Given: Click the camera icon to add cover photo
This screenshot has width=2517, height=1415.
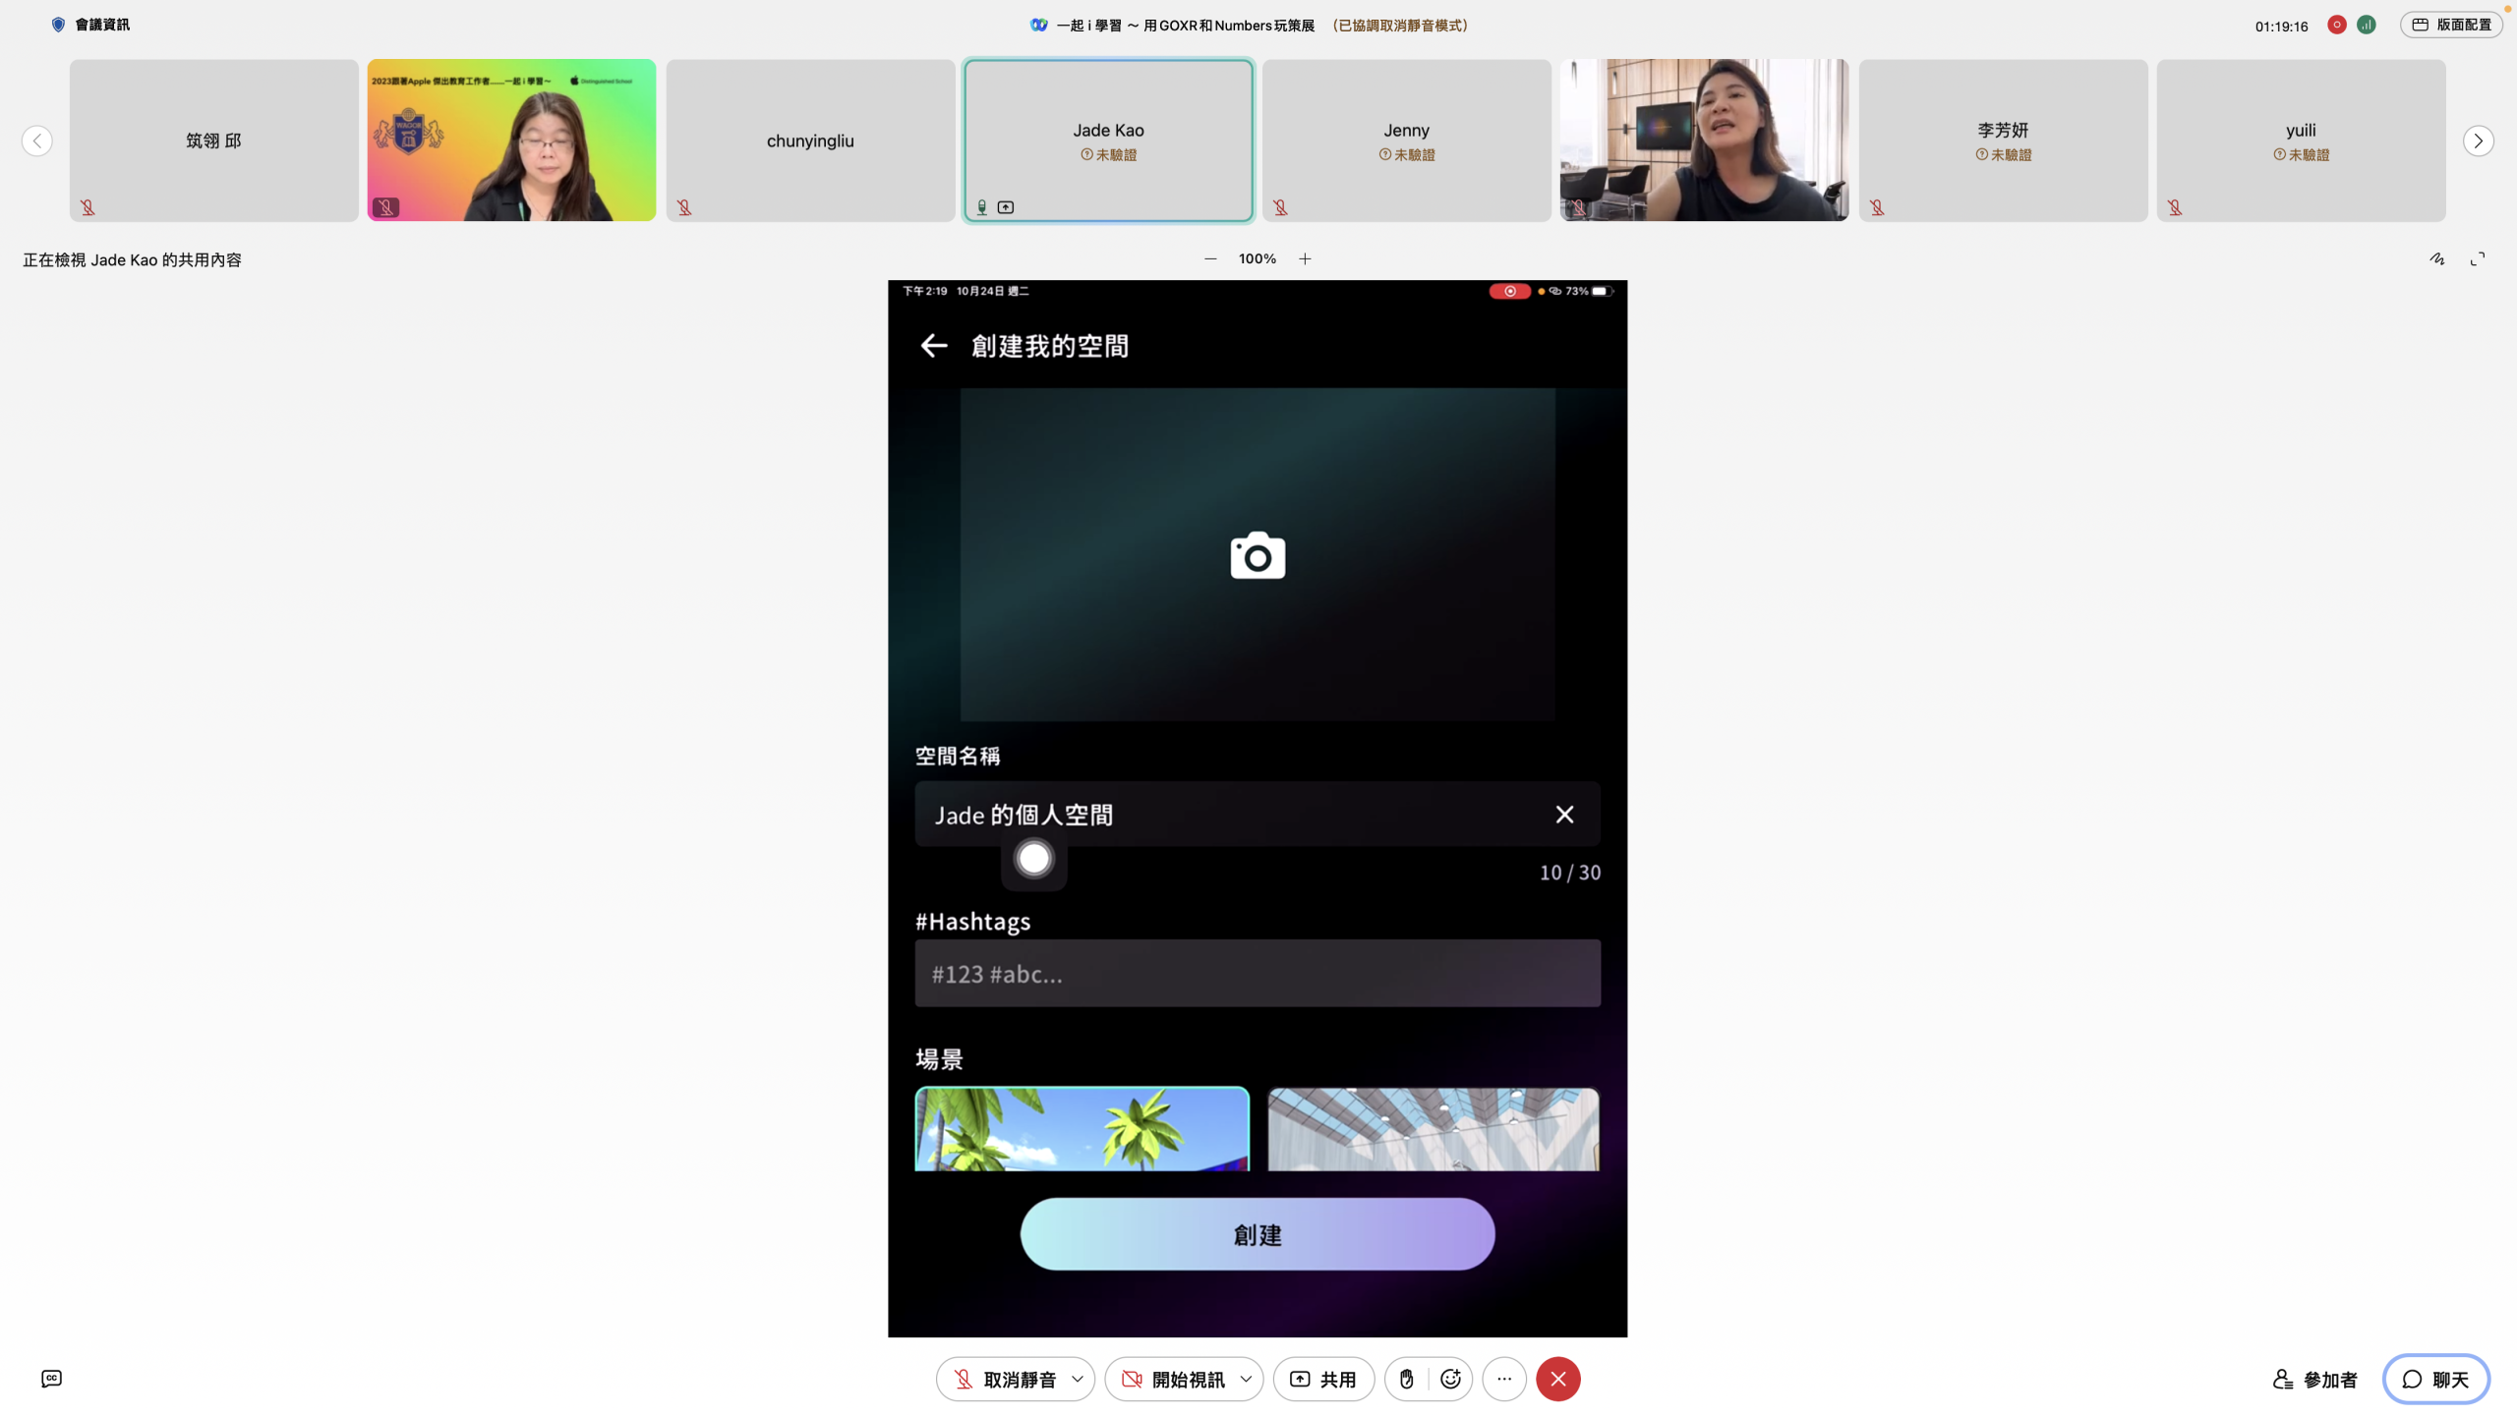Looking at the screenshot, I should (x=1258, y=556).
